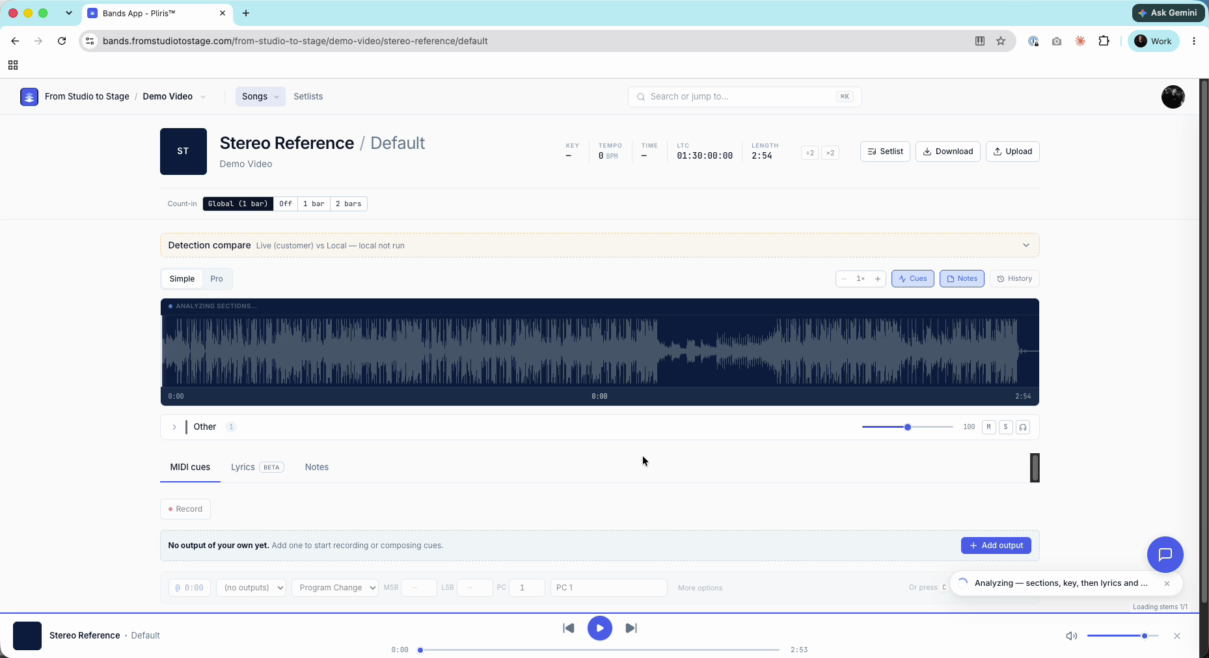Solo-listen the Other stem with headphones icon
1209x658 pixels.
point(1023,427)
